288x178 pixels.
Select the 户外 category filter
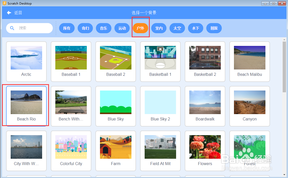coord(140,28)
